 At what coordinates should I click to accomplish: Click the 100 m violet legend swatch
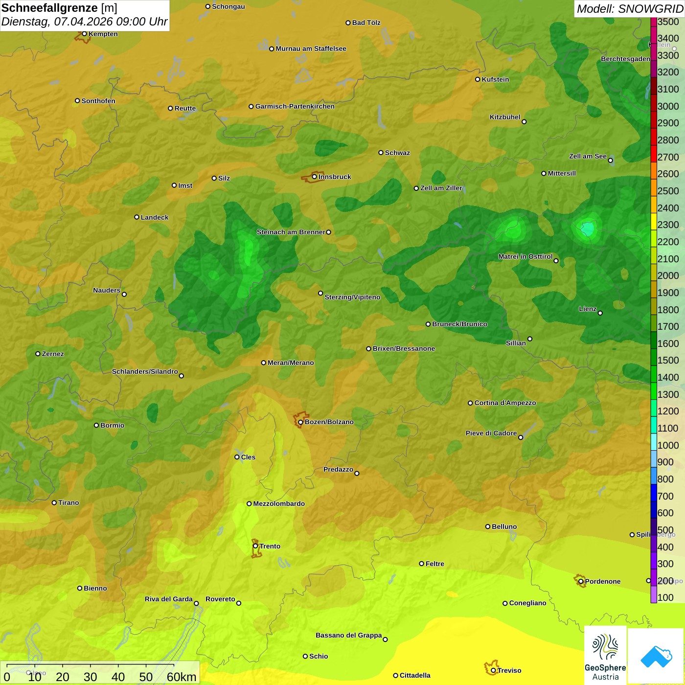654,594
